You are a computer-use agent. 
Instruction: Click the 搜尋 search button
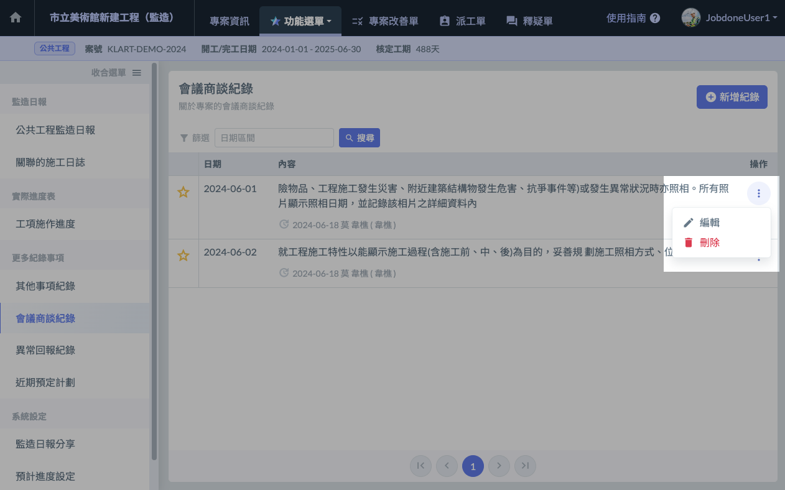click(x=359, y=138)
